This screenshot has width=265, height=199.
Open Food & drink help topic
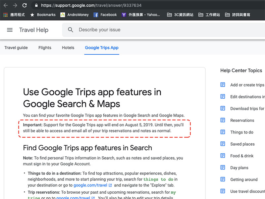(x=242, y=156)
